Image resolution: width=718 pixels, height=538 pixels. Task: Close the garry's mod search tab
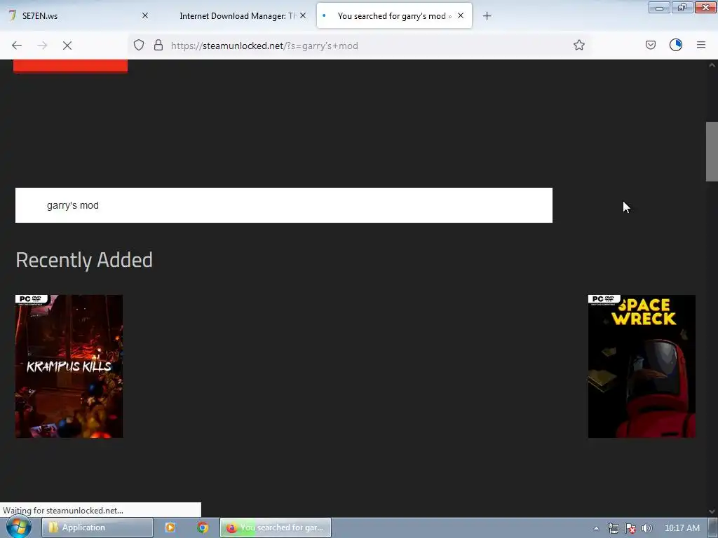pyautogui.click(x=461, y=15)
